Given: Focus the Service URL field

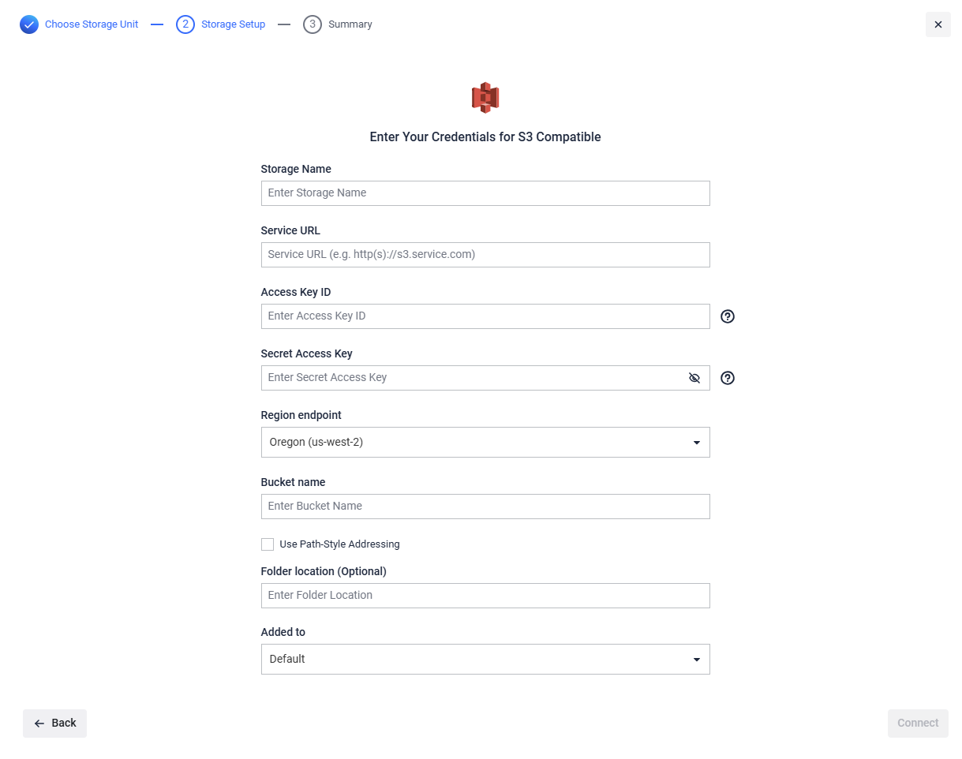Looking at the screenshot, I should click(485, 255).
